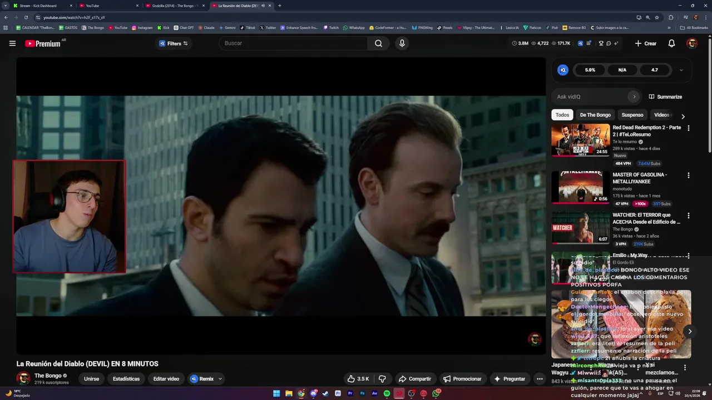
Task: Open Estadísticas analytics button
Action: pos(126,379)
